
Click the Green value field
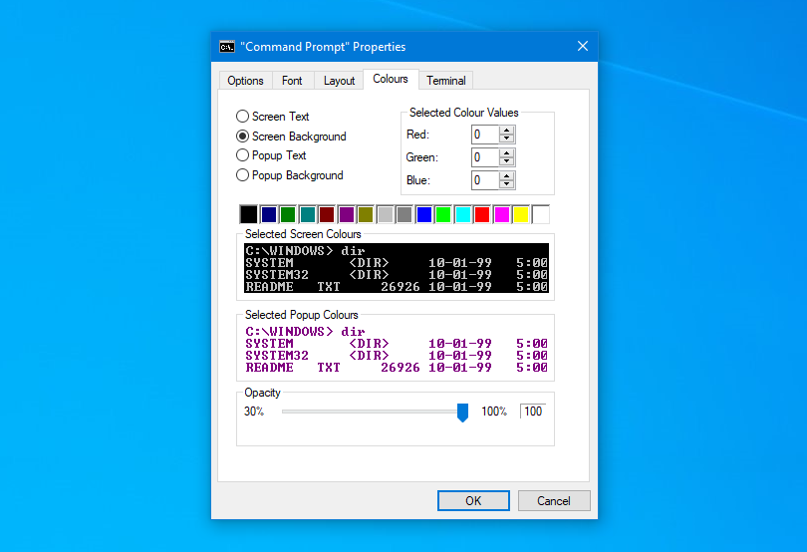(x=485, y=157)
